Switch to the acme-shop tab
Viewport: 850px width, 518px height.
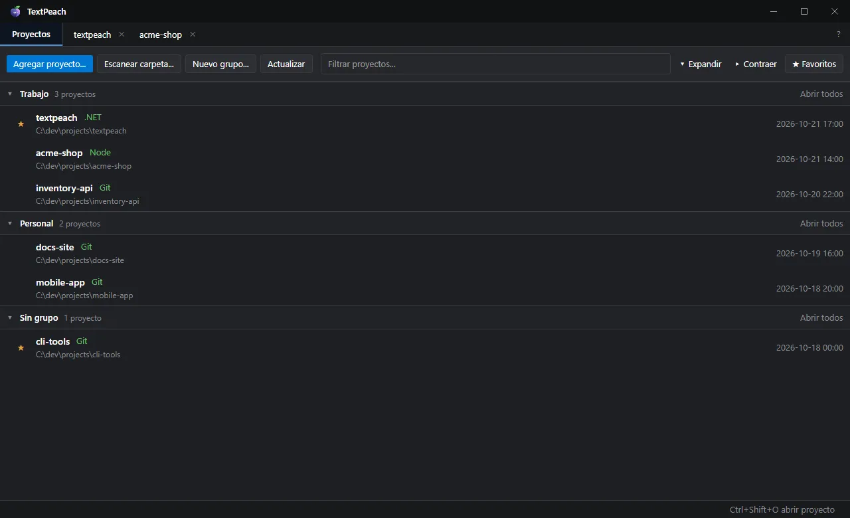(x=160, y=35)
